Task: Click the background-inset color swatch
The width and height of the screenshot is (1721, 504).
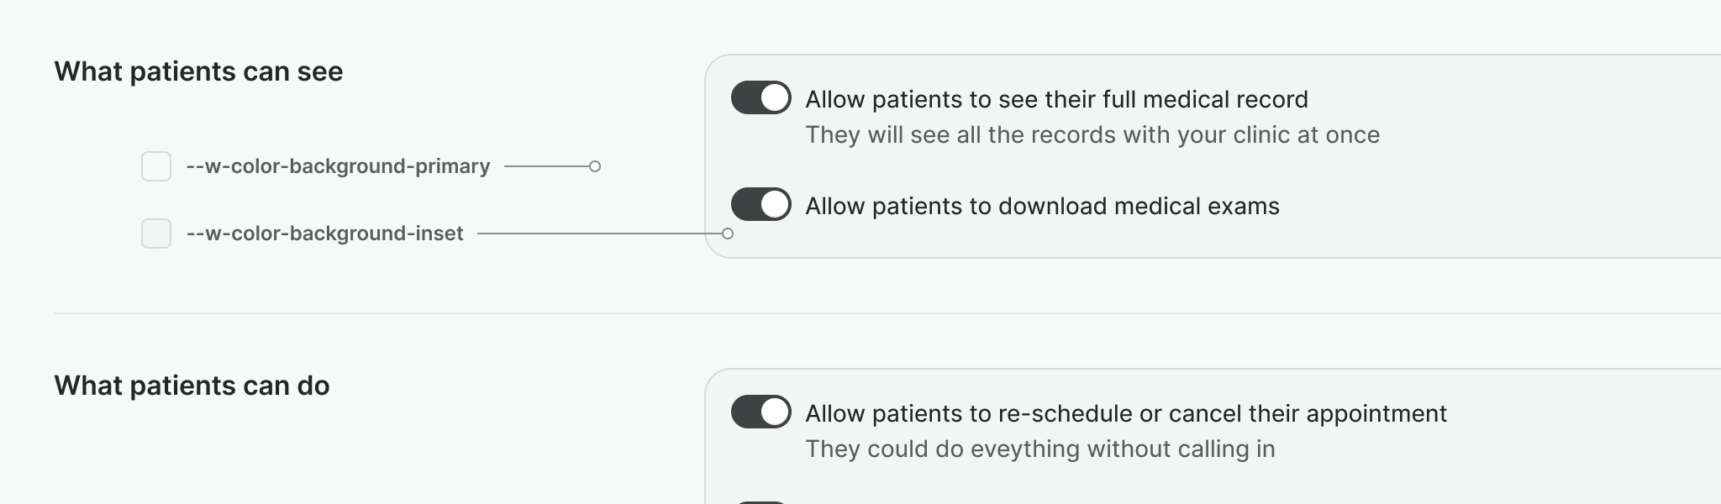Action: point(156,234)
